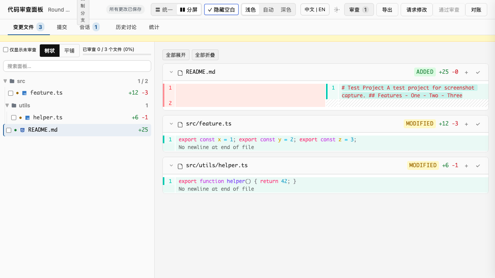Click the modified status dot next to feature.ts
495x278 pixels.
17,93
